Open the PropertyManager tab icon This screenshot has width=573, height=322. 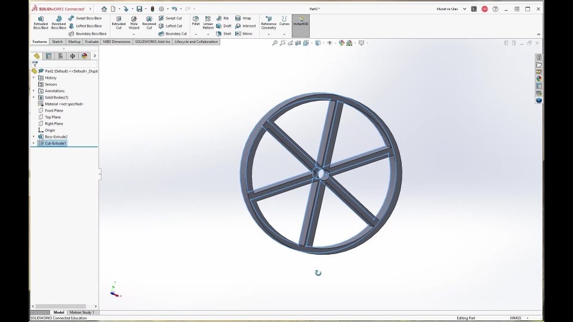click(48, 56)
